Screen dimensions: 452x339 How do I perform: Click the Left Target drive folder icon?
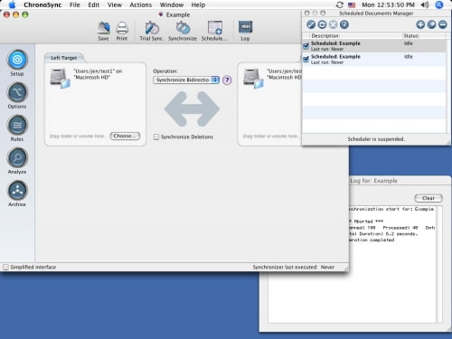pyautogui.click(x=60, y=78)
